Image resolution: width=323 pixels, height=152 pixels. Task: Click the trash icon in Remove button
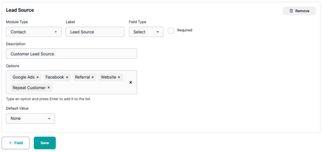pos(291,11)
